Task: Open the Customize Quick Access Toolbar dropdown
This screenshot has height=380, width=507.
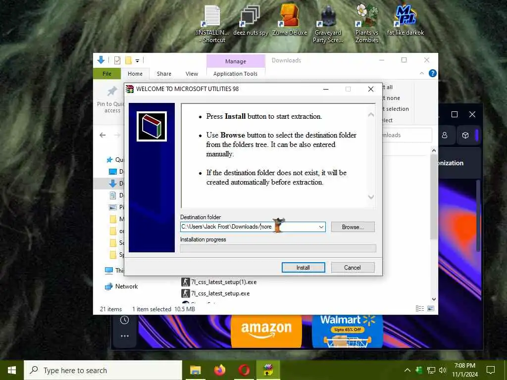Action: click(137, 60)
